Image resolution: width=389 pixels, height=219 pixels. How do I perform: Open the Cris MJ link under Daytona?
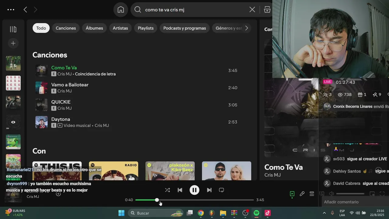(x=102, y=125)
